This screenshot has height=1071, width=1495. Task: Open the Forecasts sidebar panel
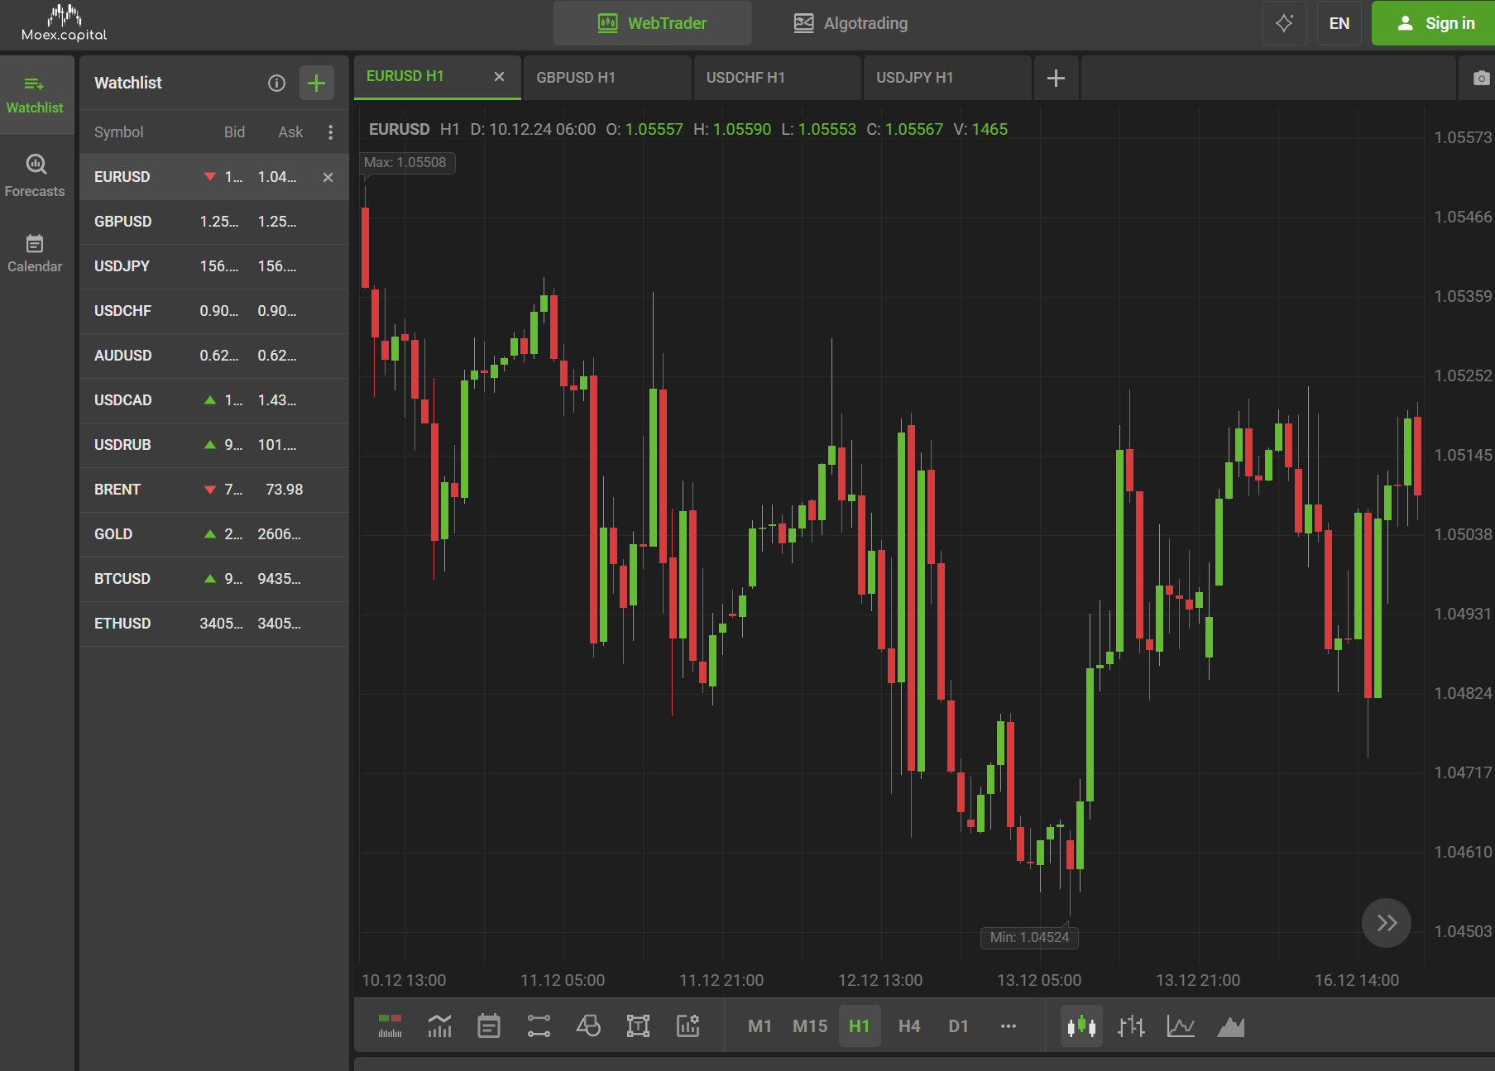point(35,175)
